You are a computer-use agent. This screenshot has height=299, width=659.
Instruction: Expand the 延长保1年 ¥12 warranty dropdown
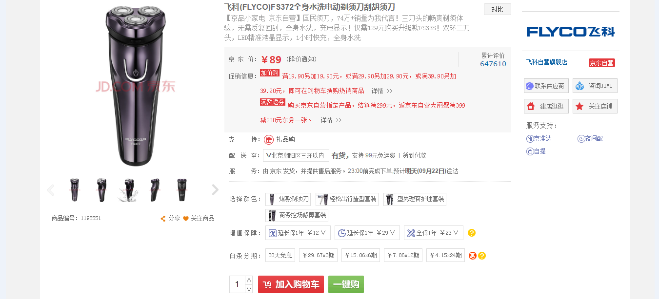click(298, 233)
